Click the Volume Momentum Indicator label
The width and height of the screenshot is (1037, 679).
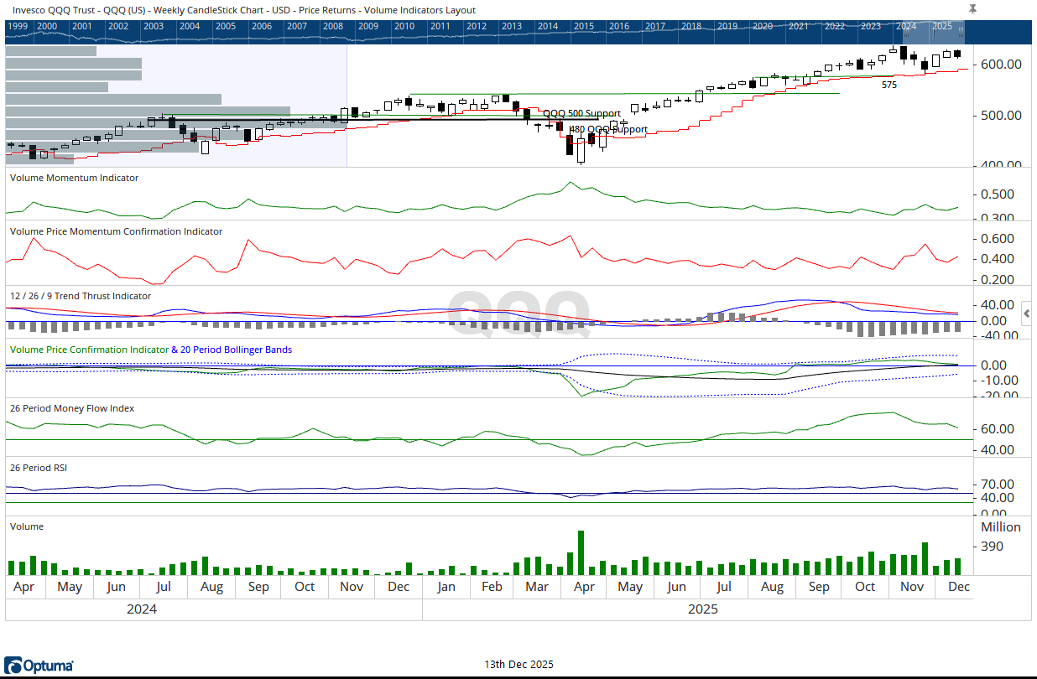coord(74,178)
